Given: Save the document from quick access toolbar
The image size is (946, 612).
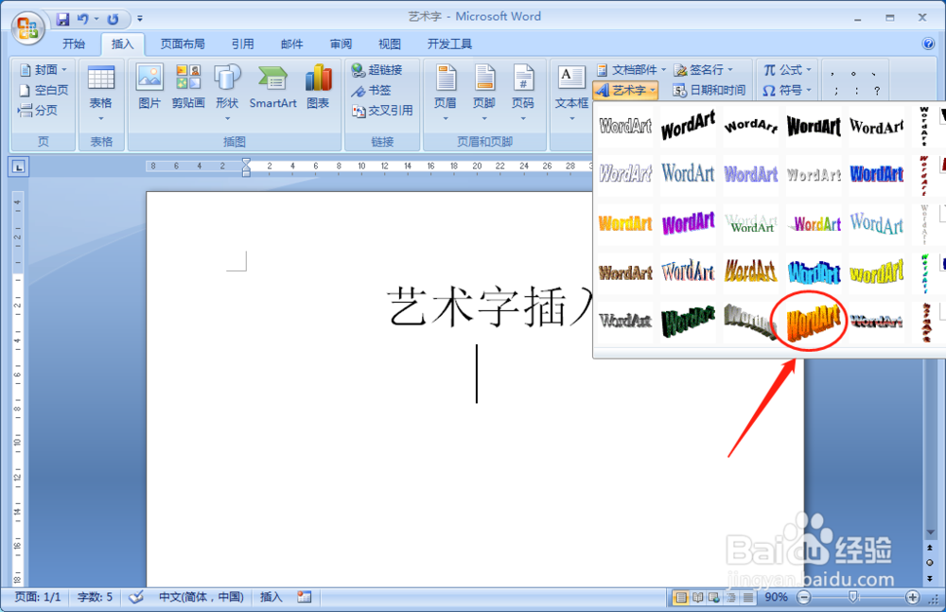Looking at the screenshot, I should [x=62, y=19].
